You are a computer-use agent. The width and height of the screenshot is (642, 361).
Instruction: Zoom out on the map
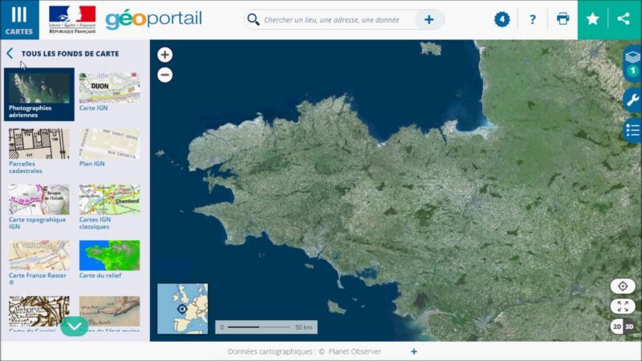tap(165, 75)
